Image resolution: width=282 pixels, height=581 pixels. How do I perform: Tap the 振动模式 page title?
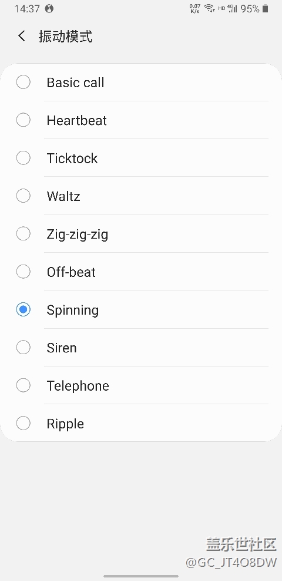[x=65, y=37]
